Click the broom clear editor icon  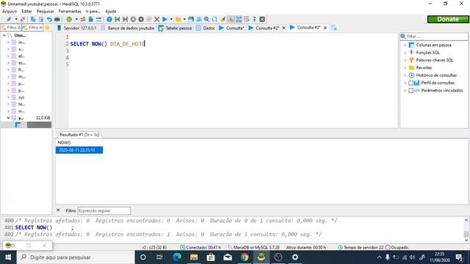coord(223,19)
